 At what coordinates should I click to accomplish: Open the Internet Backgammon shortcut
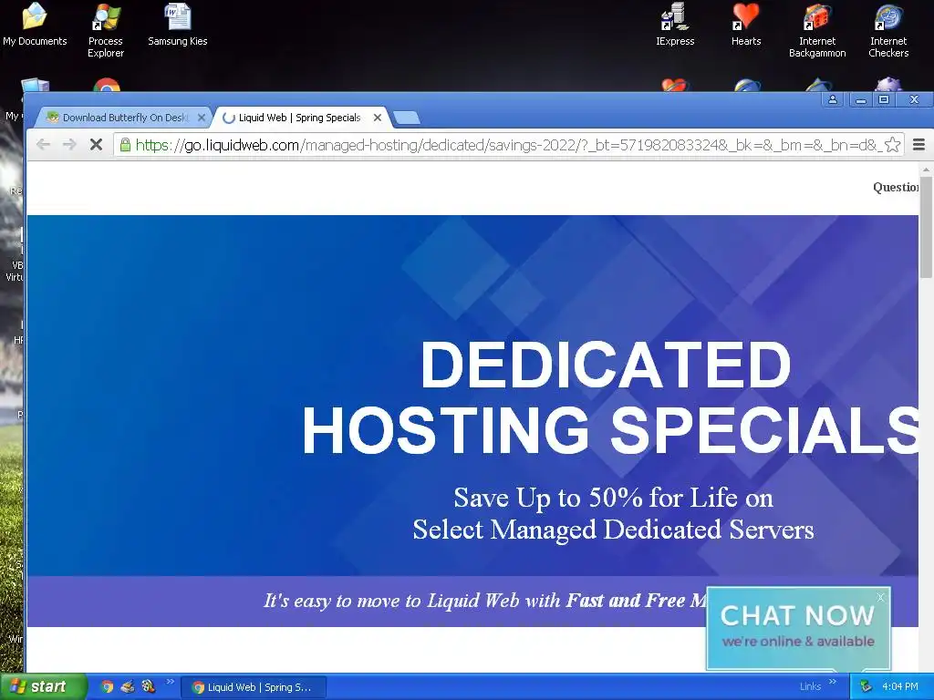[817, 30]
